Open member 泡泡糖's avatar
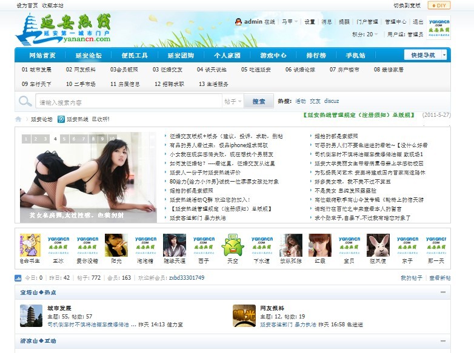474x353 pixels. click(x=145, y=245)
